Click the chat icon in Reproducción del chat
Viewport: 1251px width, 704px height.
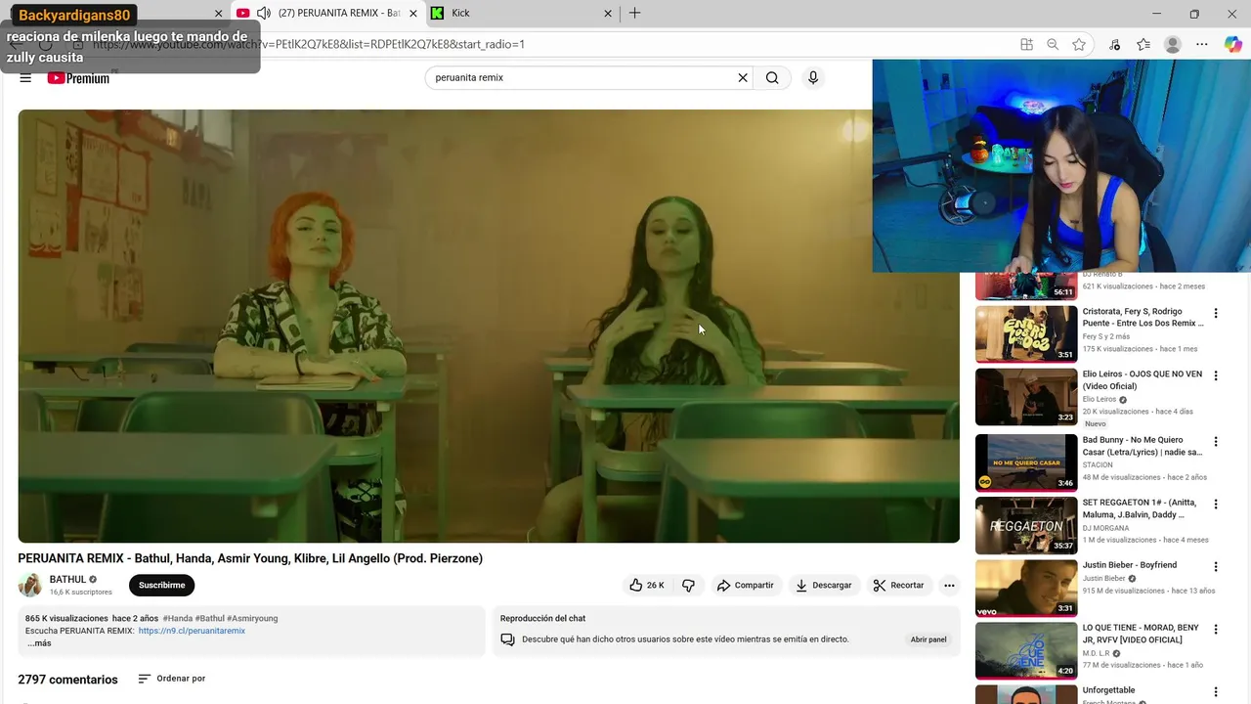pyautogui.click(x=507, y=639)
